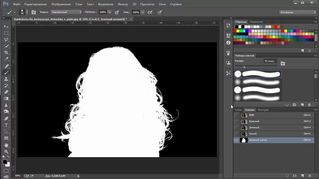The image size is (319, 179).
Task: Open the Swatches panel flyout menu
Action: (315, 22)
